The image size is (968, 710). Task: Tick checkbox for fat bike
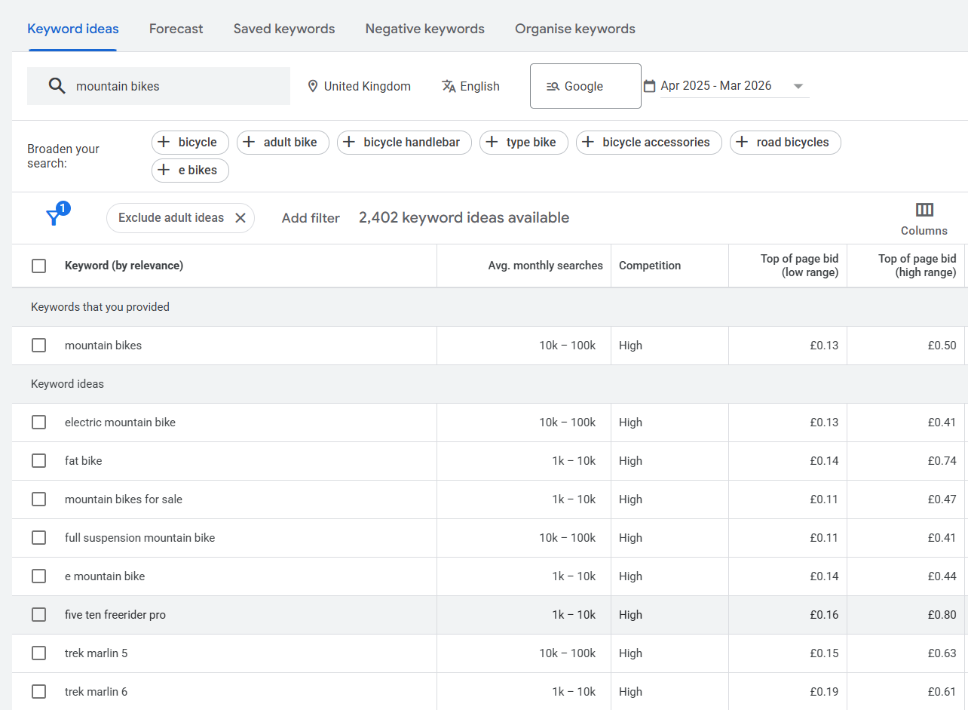click(38, 461)
